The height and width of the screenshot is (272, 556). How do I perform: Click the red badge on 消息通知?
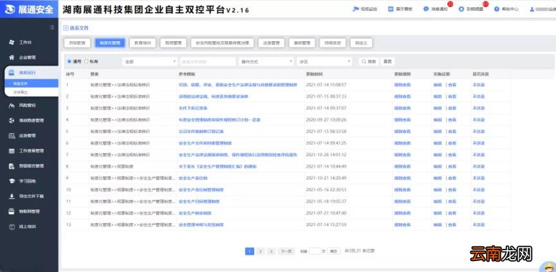pyautogui.click(x=450, y=5)
